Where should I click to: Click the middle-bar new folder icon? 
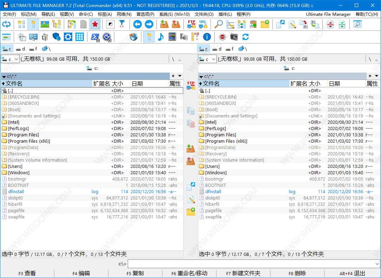click(191, 211)
